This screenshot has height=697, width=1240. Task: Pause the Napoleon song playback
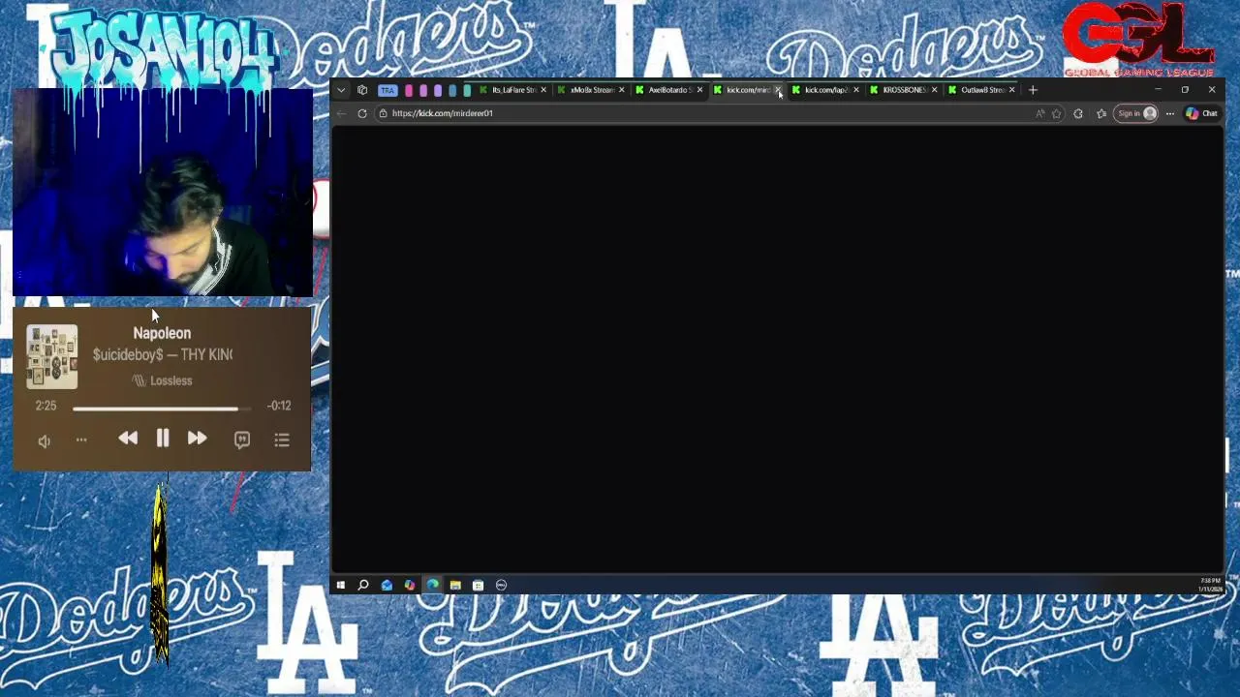[x=163, y=439]
